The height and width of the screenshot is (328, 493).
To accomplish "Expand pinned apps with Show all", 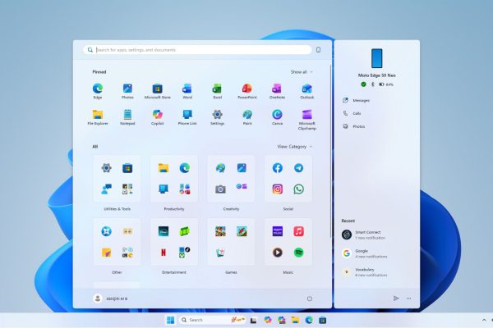I will 301,71.
